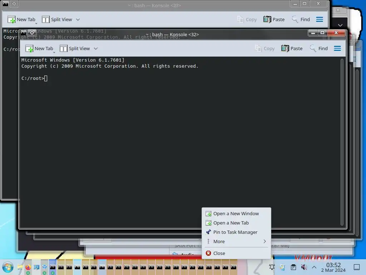Click Split View in Konsole <27>
Screen dimensions: 366x275
point(57,19)
